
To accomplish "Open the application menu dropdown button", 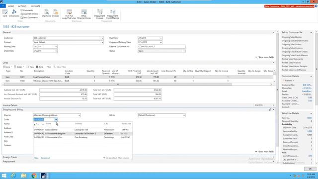I will [3, 6].
